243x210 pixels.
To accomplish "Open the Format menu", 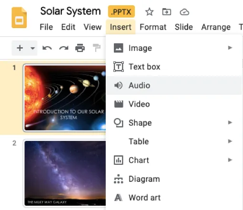I will click(x=153, y=27).
